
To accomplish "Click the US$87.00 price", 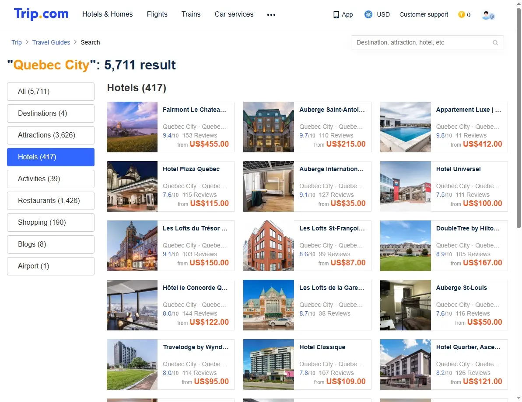I will point(348,263).
